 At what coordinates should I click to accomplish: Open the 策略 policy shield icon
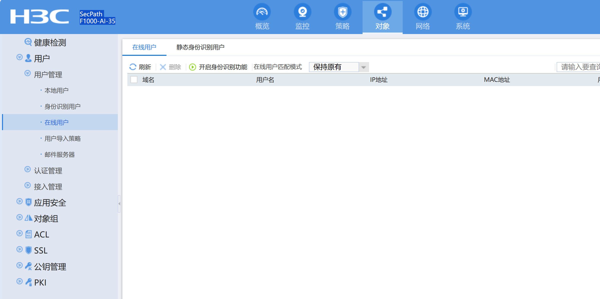(342, 12)
